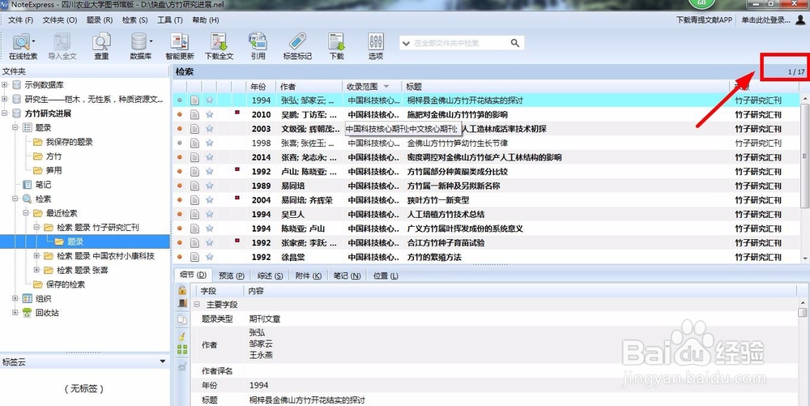Click the red flag mark on the 1992 卢山 row
Image resolution: width=810 pixels, height=406 pixels.
point(237,169)
